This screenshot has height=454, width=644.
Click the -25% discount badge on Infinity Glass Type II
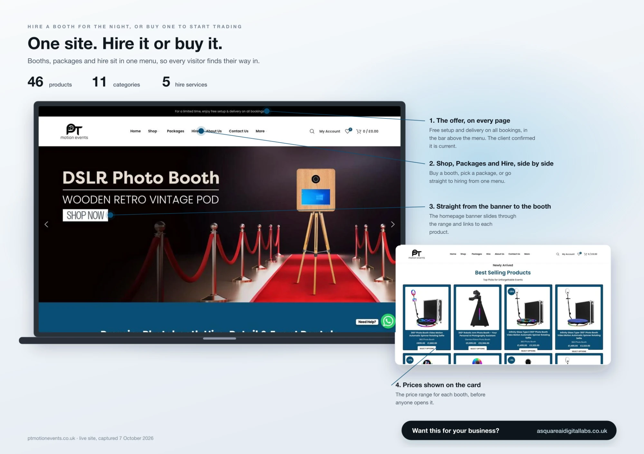pos(511,291)
